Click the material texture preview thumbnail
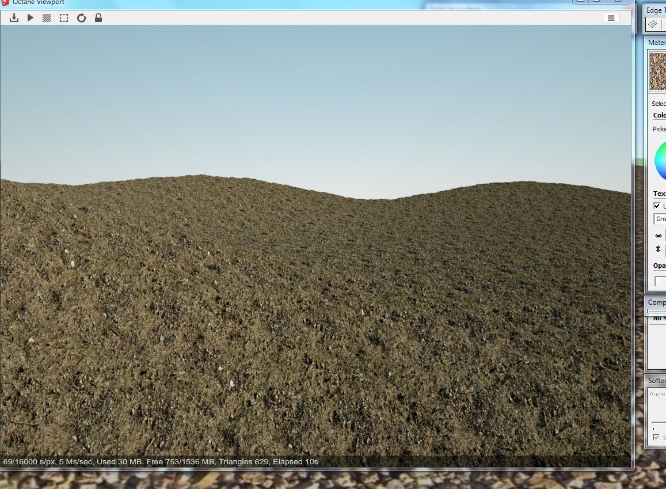The width and height of the screenshot is (666, 489). click(657, 71)
